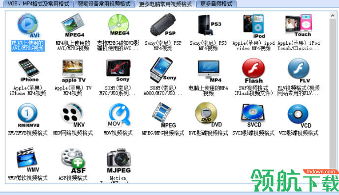This screenshot has width=339, height=195.
Task: Choose the MJPEG camera format icon
Action: coord(119,161)
